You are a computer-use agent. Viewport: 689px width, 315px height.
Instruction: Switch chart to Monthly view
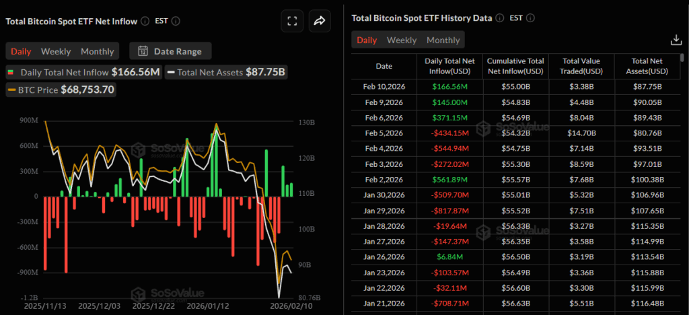click(x=97, y=51)
